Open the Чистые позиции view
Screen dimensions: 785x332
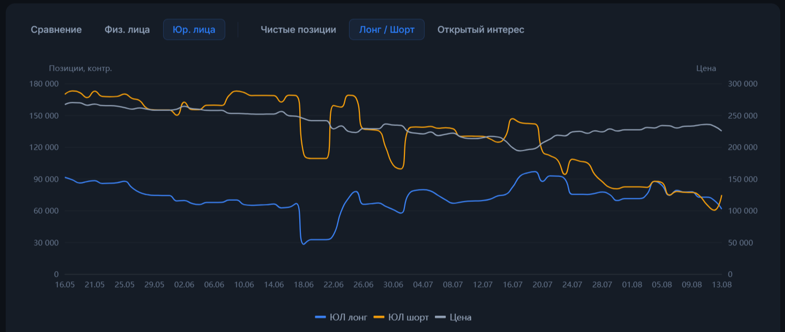298,29
